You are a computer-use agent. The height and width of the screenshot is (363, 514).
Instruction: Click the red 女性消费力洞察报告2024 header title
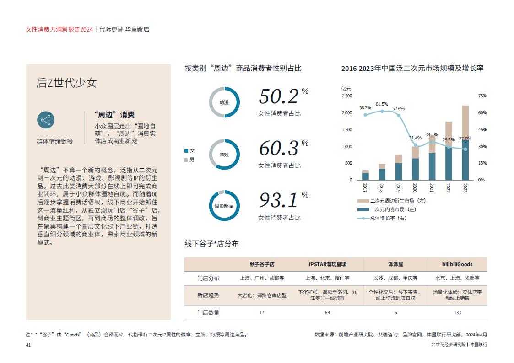pyautogui.click(x=59, y=29)
